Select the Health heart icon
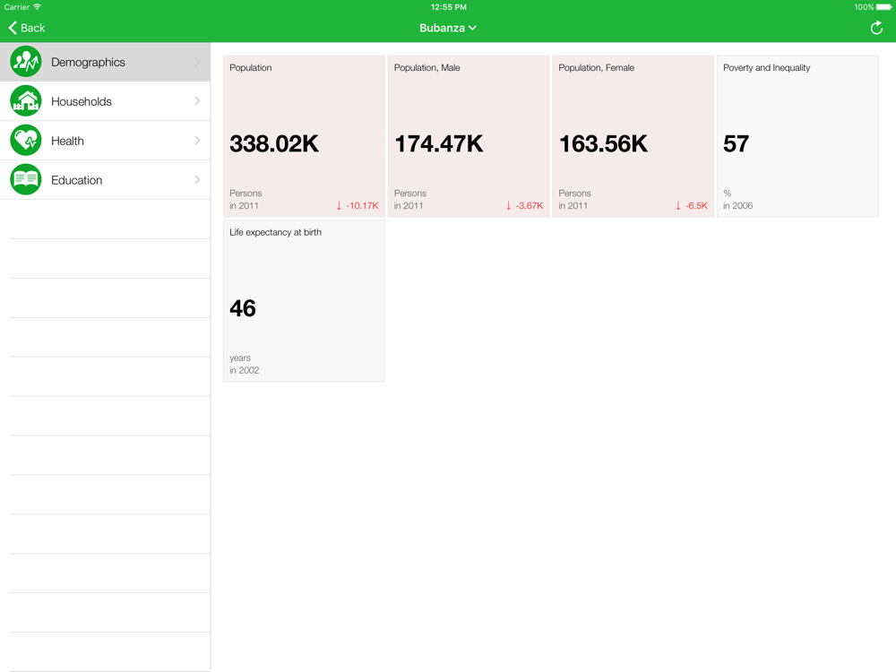 (26, 141)
